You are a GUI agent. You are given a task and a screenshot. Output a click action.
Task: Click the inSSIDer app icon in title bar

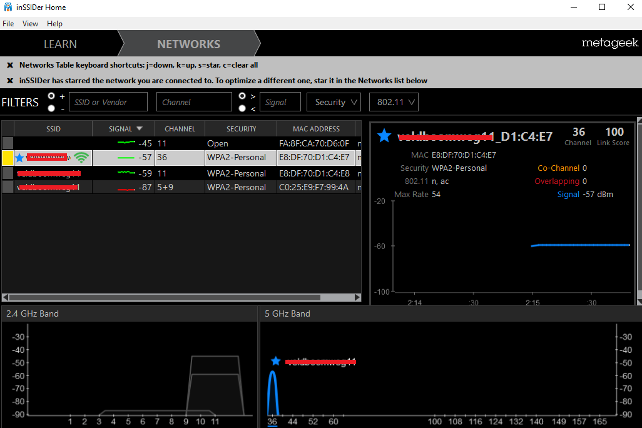point(8,7)
